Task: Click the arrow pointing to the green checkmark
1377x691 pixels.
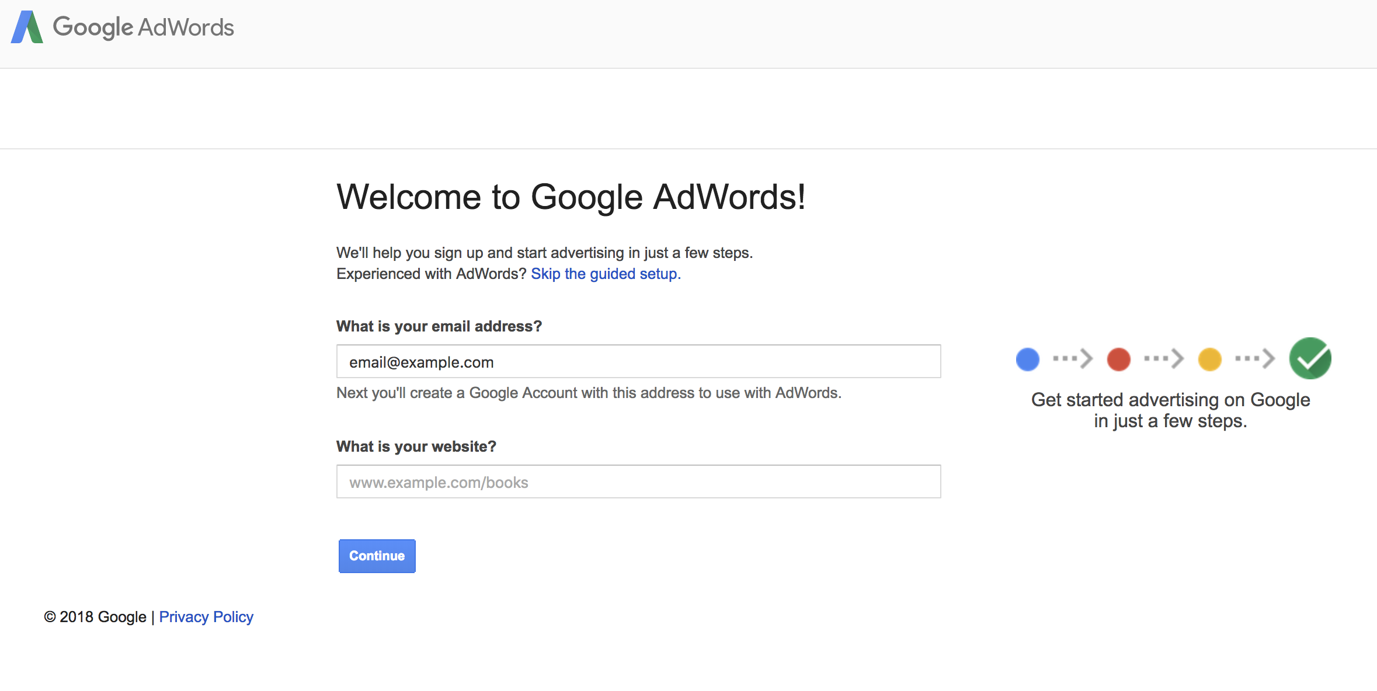Action: (1255, 358)
